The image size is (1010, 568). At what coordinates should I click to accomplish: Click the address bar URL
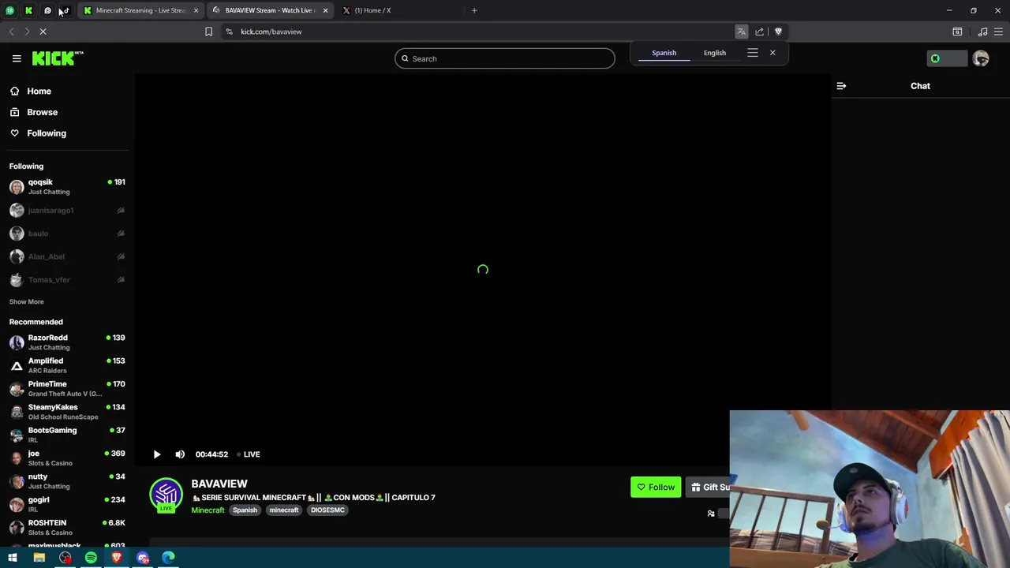pyautogui.click(x=271, y=32)
